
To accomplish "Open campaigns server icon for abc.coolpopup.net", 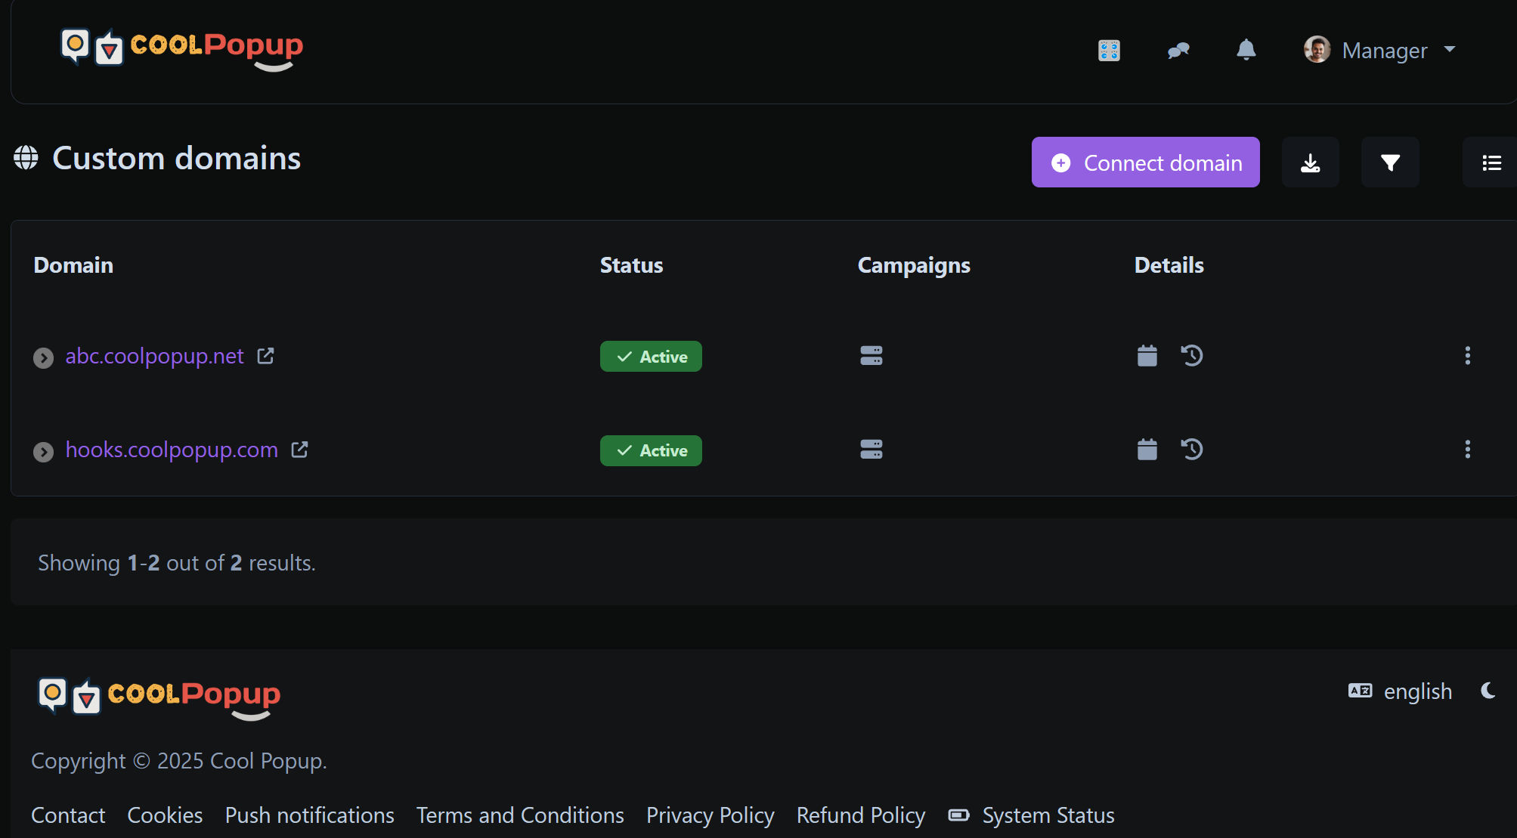I will tap(871, 356).
